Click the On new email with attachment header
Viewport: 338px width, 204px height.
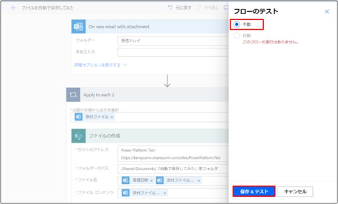(150, 26)
